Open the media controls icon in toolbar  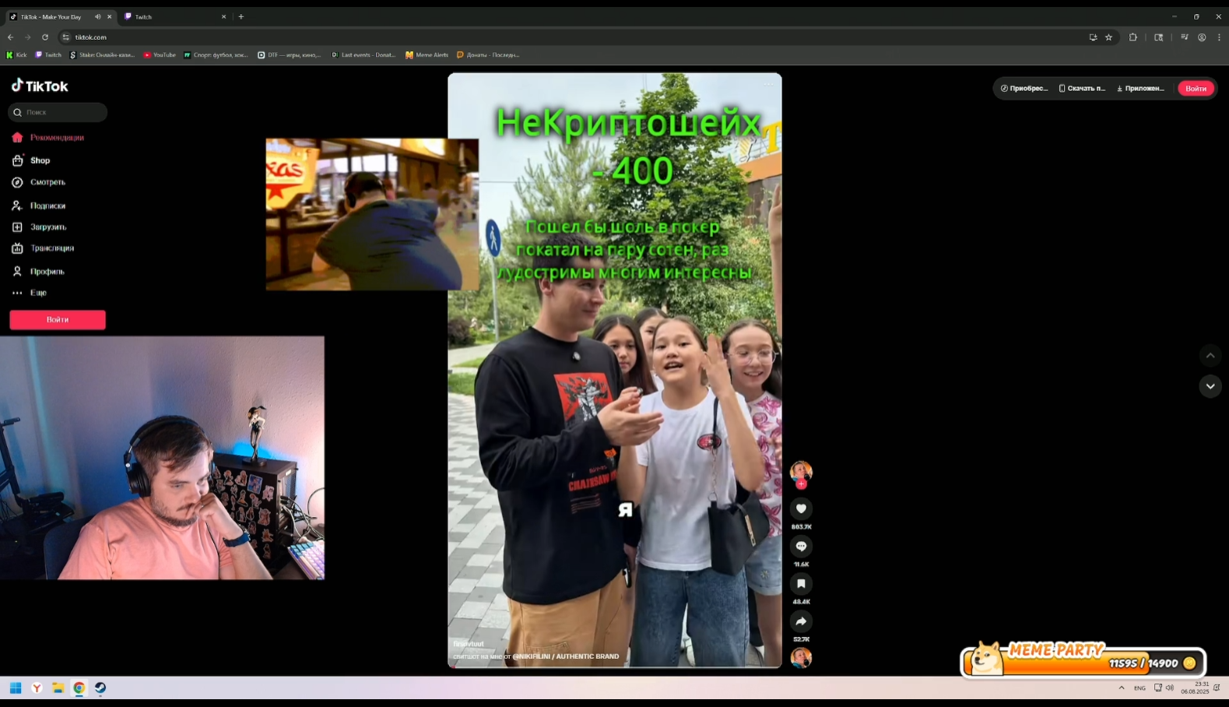click(x=1185, y=37)
